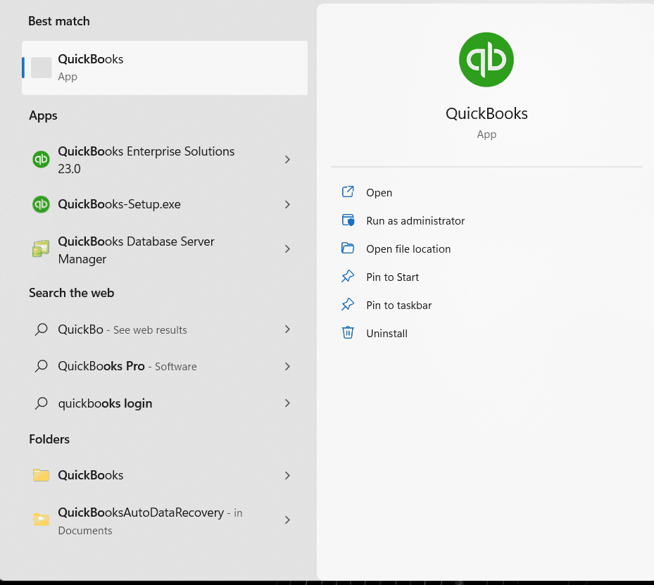
Task: Search the web for QuickBooks Pro
Action: pos(165,366)
